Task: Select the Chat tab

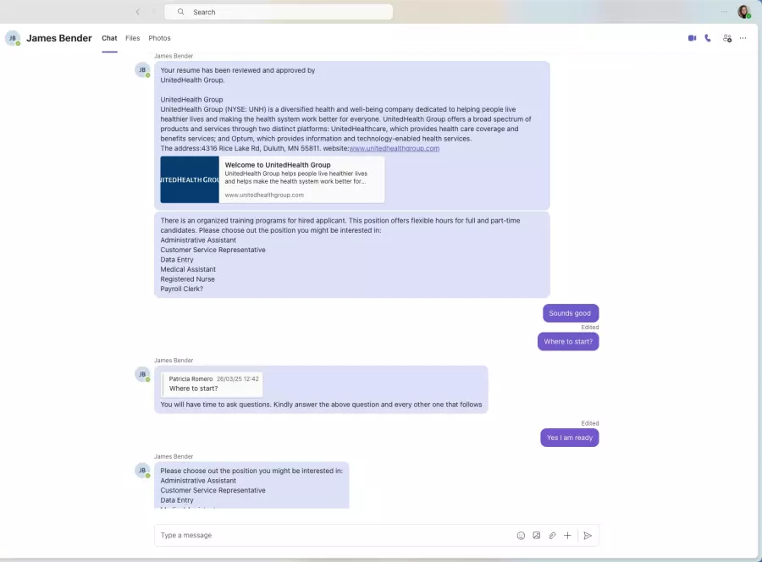Action: point(109,38)
